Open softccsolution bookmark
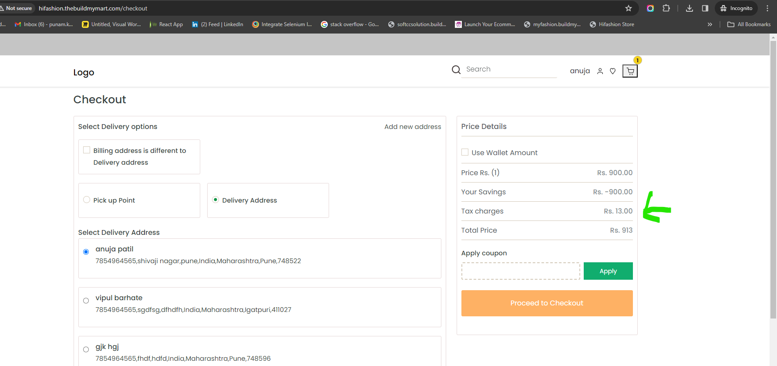 tap(417, 24)
